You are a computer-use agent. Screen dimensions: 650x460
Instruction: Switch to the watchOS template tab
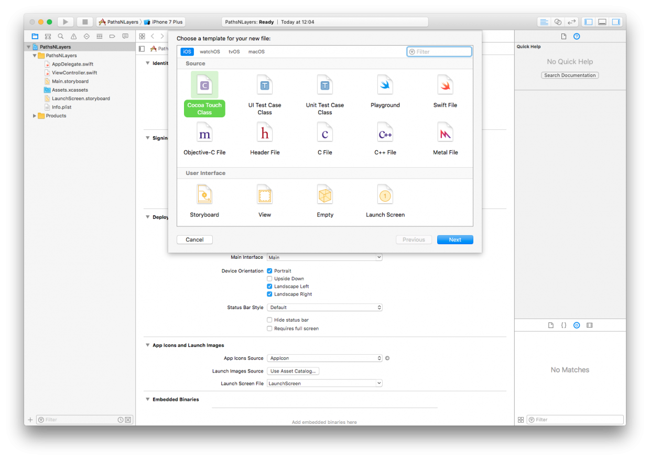pyautogui.click(x=210, y=52)
